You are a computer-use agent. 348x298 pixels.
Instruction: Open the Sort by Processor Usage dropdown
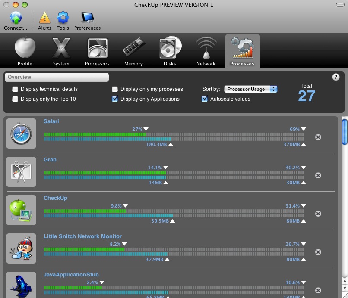tap(251, 89)
